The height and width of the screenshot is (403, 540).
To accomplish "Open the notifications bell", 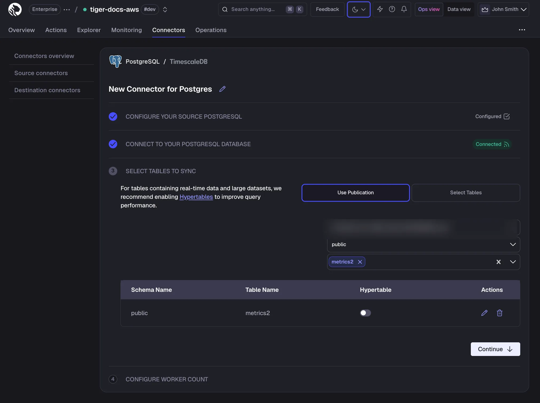I will [x=404, y=9].
